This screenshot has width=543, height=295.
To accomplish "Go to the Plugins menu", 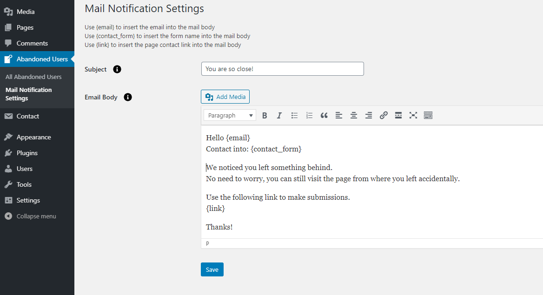I will point(27,153).
